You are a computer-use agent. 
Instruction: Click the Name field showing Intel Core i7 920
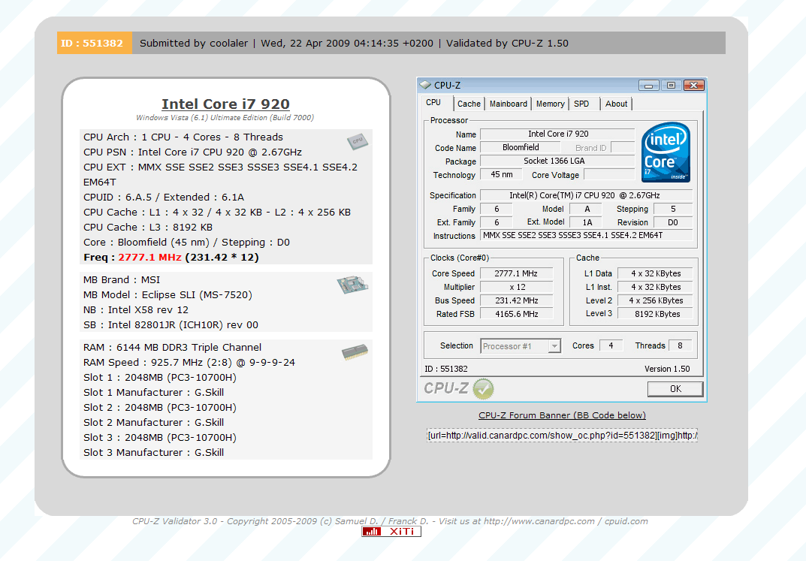[557, 134]
